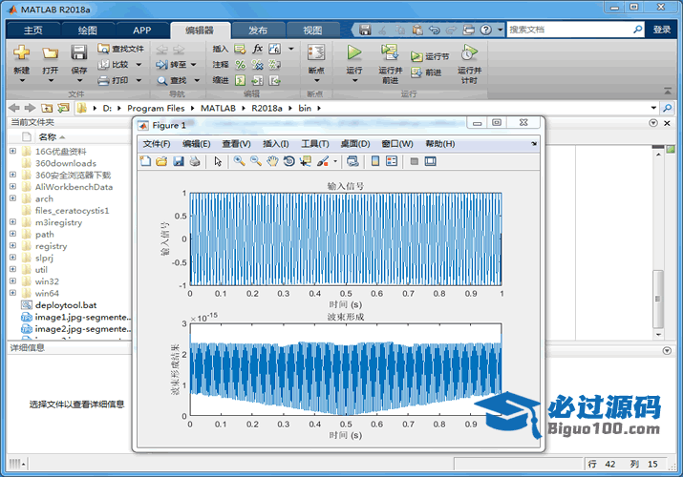This screenshot has width=683, height=477.
Task: Click Run and Advance (运行并前进) icon
Action: (x=390, y=52)
